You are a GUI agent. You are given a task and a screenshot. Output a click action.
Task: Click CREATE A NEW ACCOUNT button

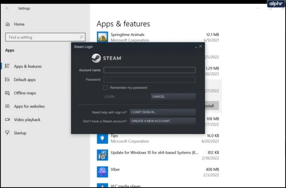[162, 121]
